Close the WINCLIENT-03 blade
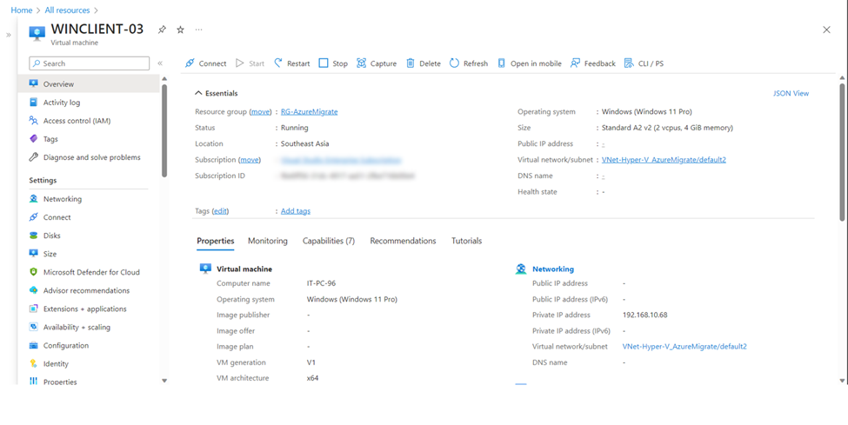The image size is (848, 425). tap(826, 30)
